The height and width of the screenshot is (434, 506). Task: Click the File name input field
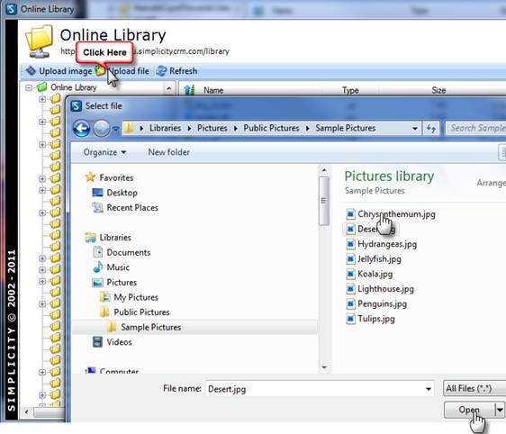(x=315, y=389)
